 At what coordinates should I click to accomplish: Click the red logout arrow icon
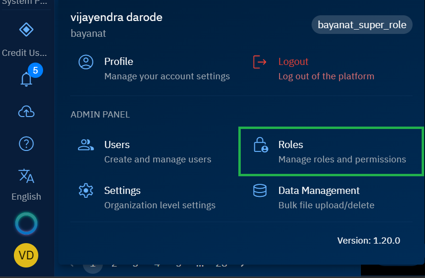259,62
